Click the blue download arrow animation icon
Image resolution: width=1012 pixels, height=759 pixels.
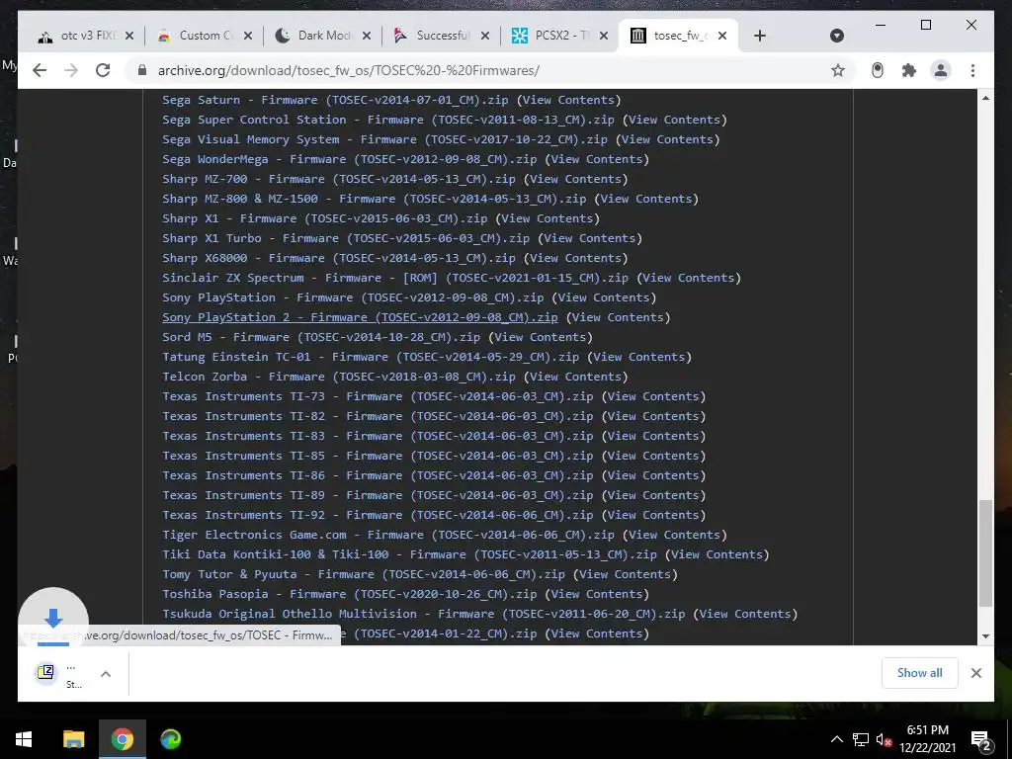[x=53, y=619]
